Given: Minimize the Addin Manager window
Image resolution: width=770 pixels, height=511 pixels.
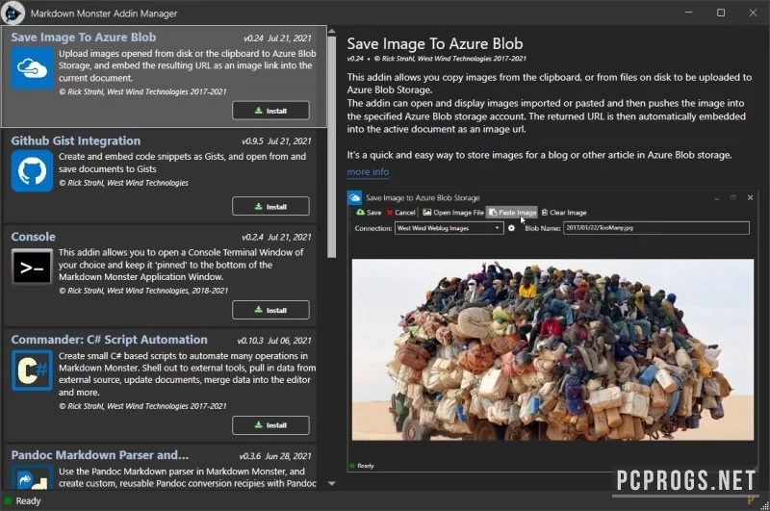Looking at the screenshot, I should click(688, 13).
